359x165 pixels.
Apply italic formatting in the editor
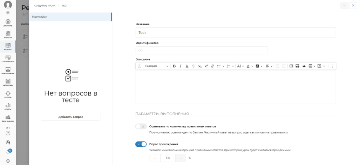pyautogui.click(x=181, y=66)
